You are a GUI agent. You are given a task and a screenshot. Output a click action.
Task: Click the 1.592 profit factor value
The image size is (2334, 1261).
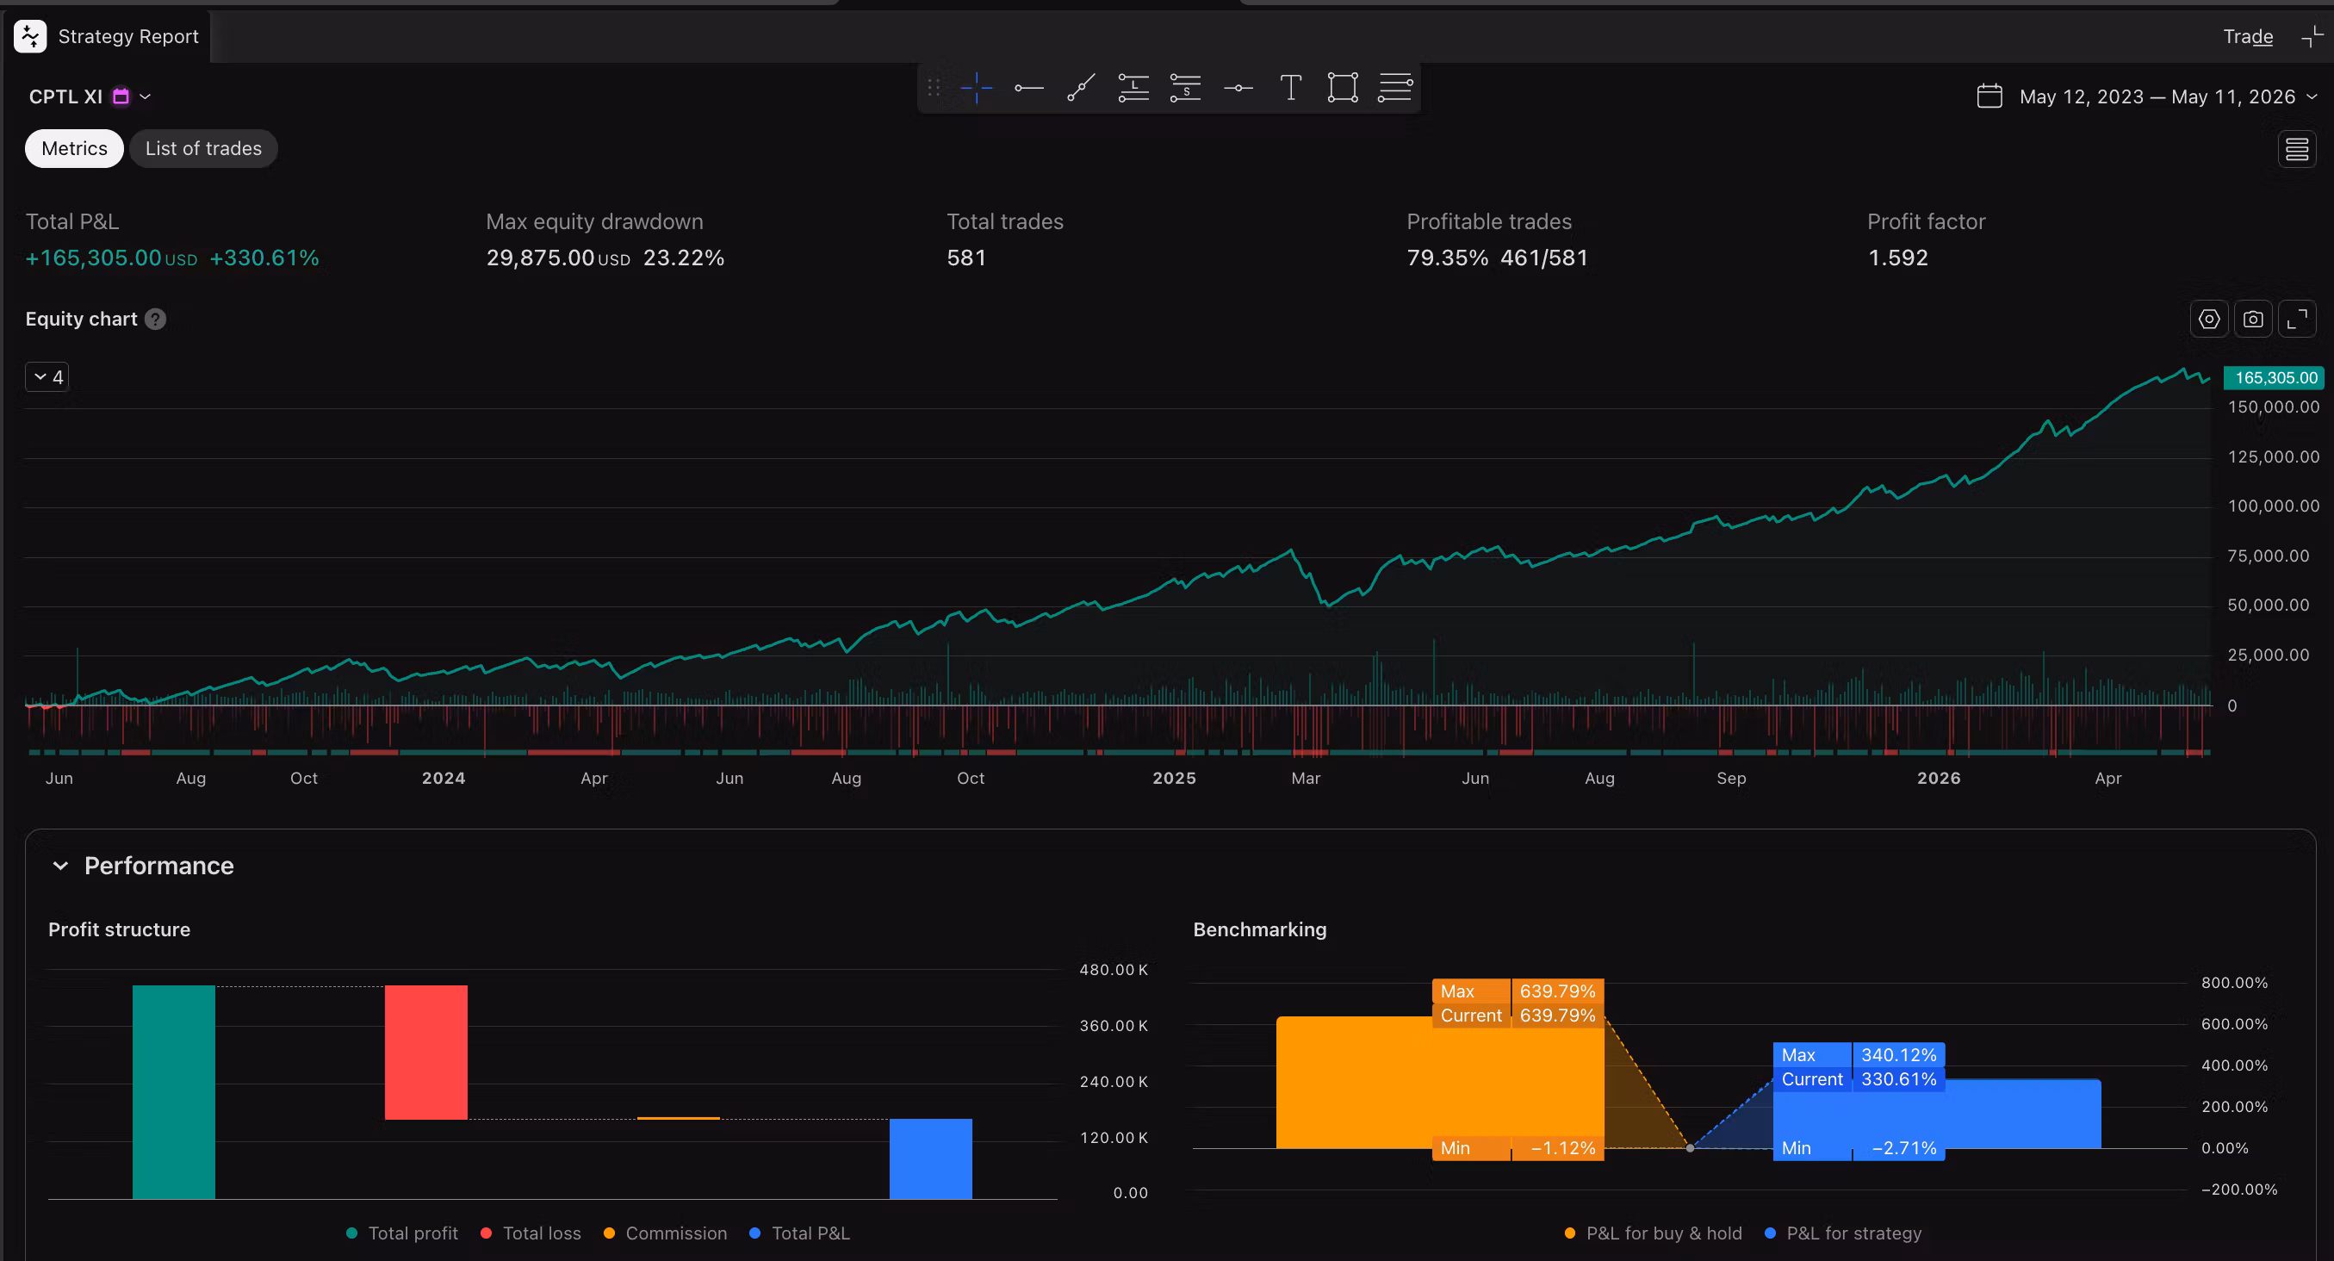coord(1898,258)
